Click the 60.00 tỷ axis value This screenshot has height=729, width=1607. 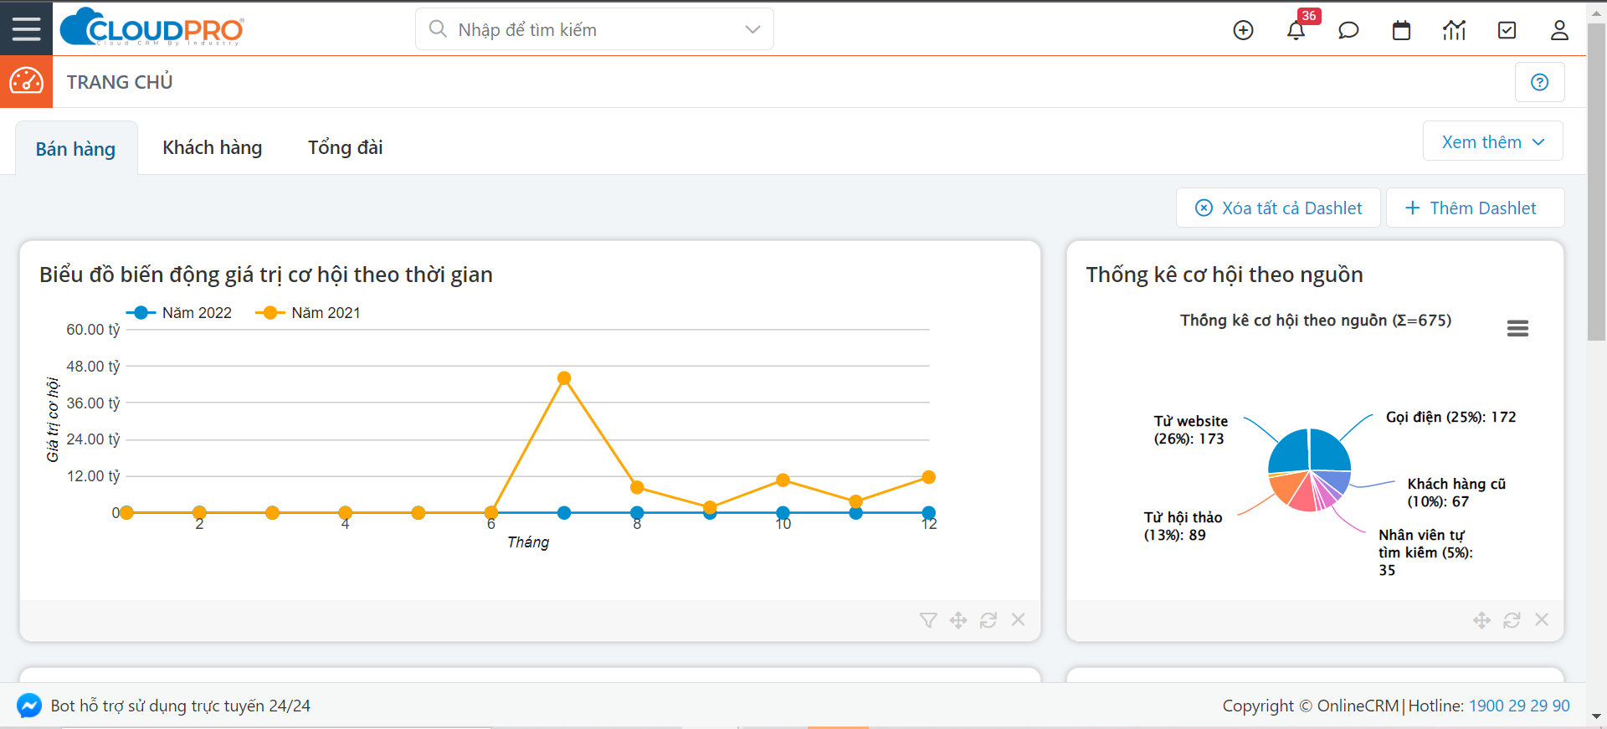[x=93, y=330]
